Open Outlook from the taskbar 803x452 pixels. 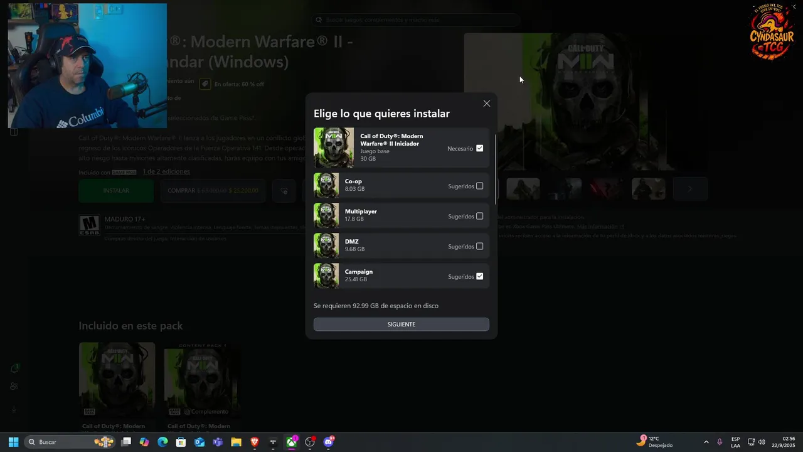pyautogui.click(x=199, y=442)
